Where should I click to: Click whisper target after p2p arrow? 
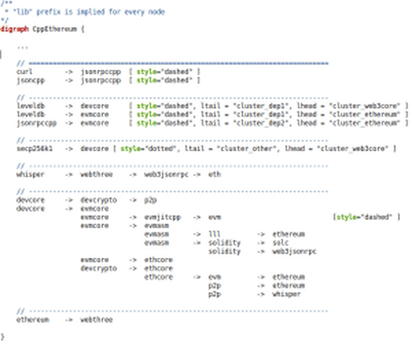click(287, 294)
